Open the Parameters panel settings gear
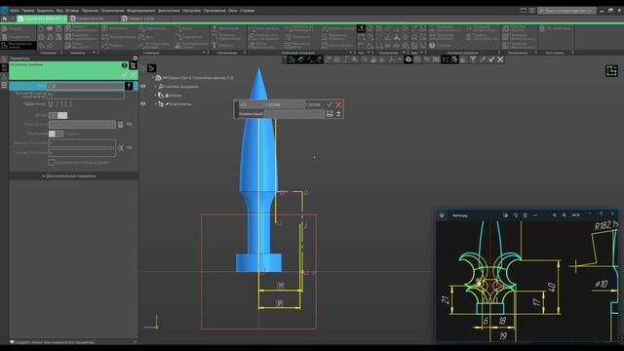 [x=136, y=58]
